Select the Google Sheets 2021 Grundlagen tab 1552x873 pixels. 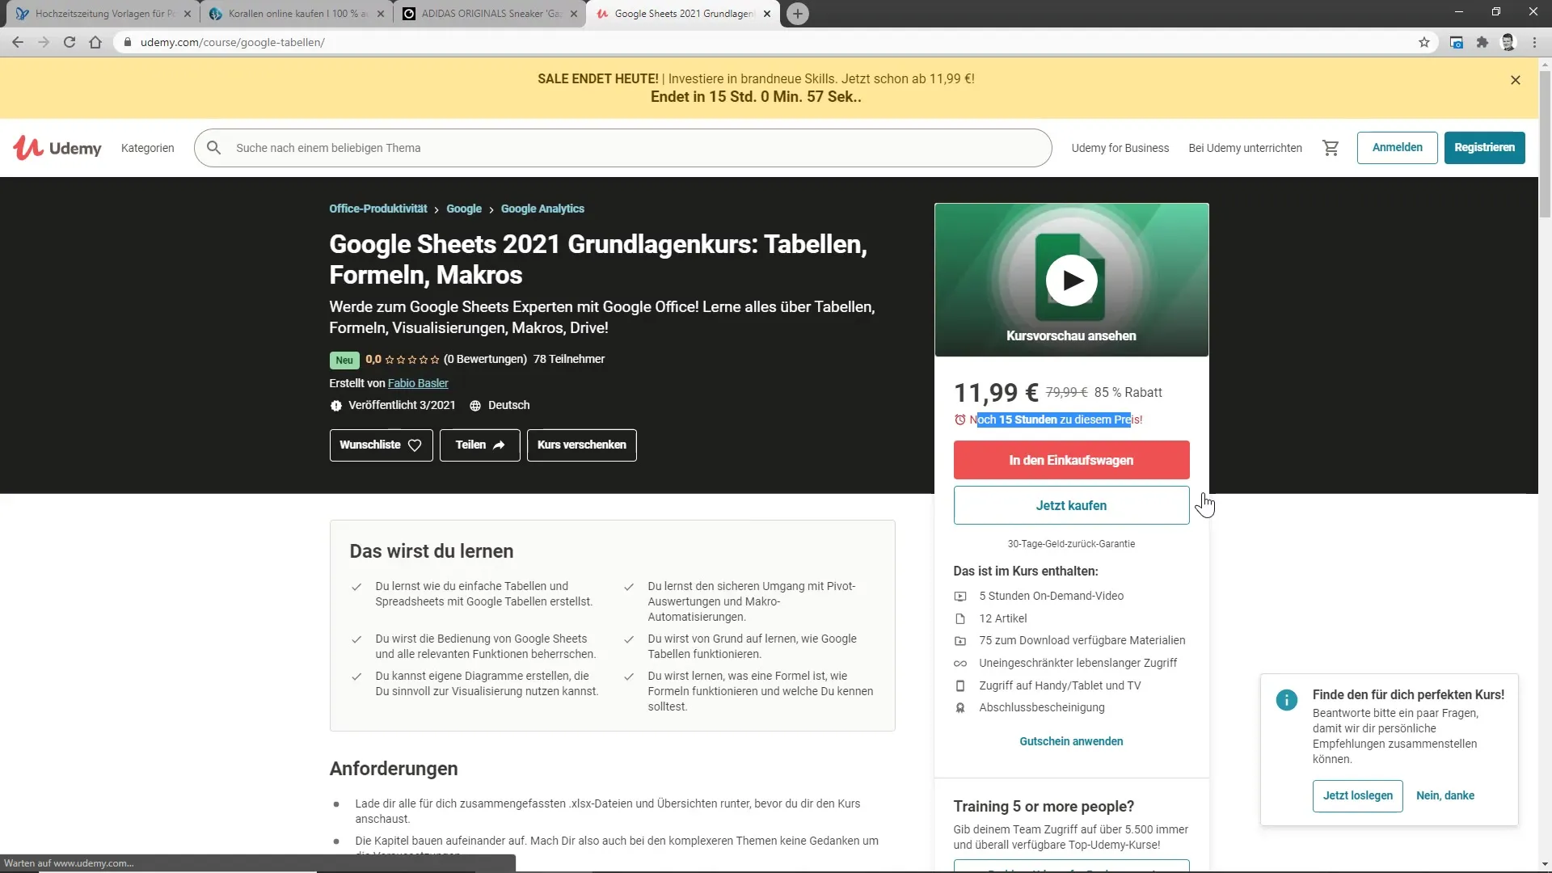point(683,14)
